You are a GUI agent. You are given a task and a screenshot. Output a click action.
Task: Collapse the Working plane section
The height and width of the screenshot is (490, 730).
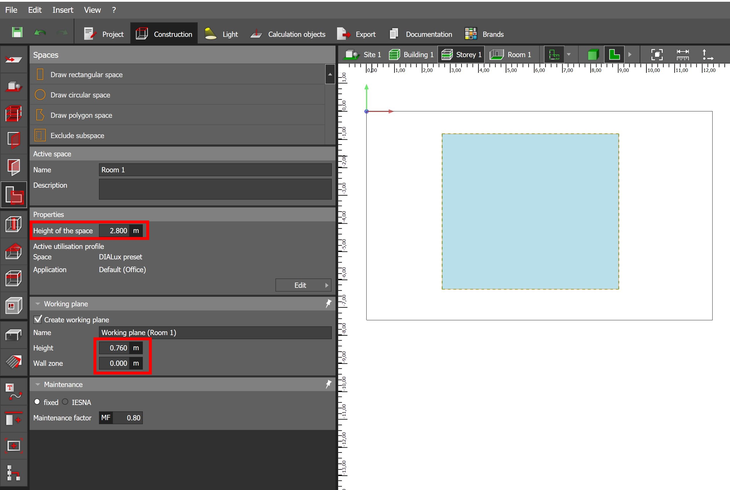point(38,304)
